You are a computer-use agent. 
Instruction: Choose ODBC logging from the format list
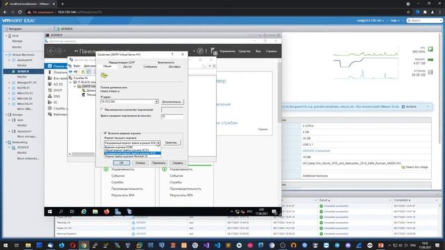[133, 147]
